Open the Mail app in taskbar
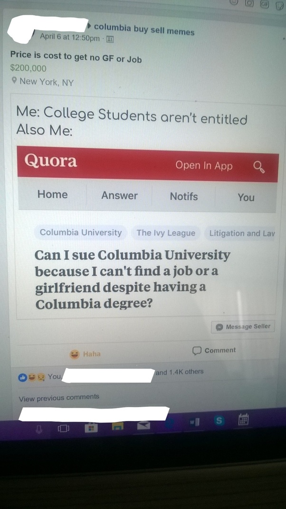 click(x=143, y=426)
